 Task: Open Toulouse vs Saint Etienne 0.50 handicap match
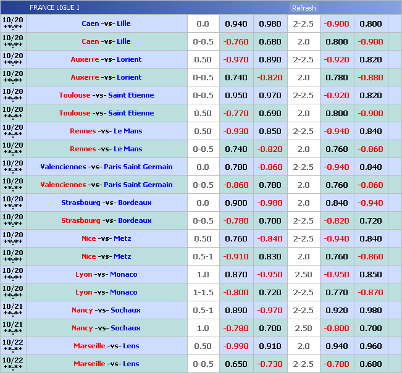pos(106,114)
